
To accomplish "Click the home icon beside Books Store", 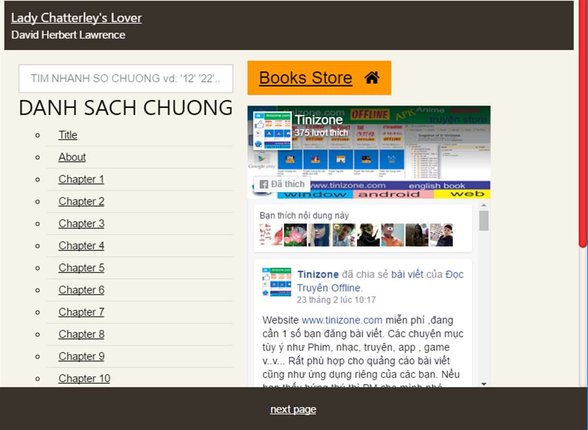I will pyautogui.click(x=372, y=78).
